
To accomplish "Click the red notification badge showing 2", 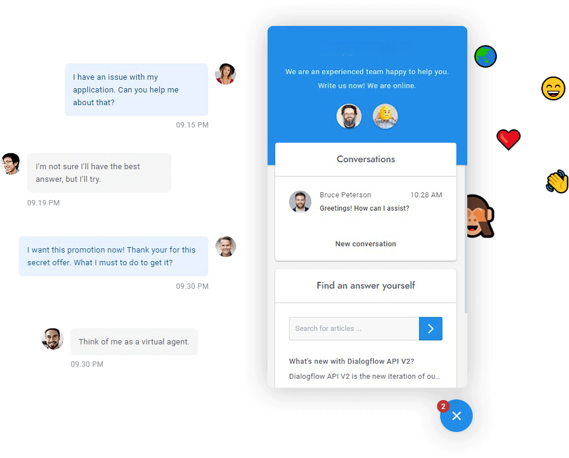I will click(443, 406).
